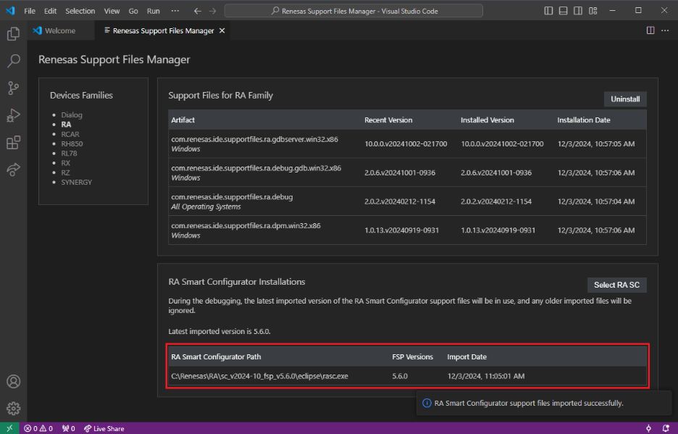This screenshot has height=434, width=678.
Task: Click the Uninstall button
Action: click(625, 99)
